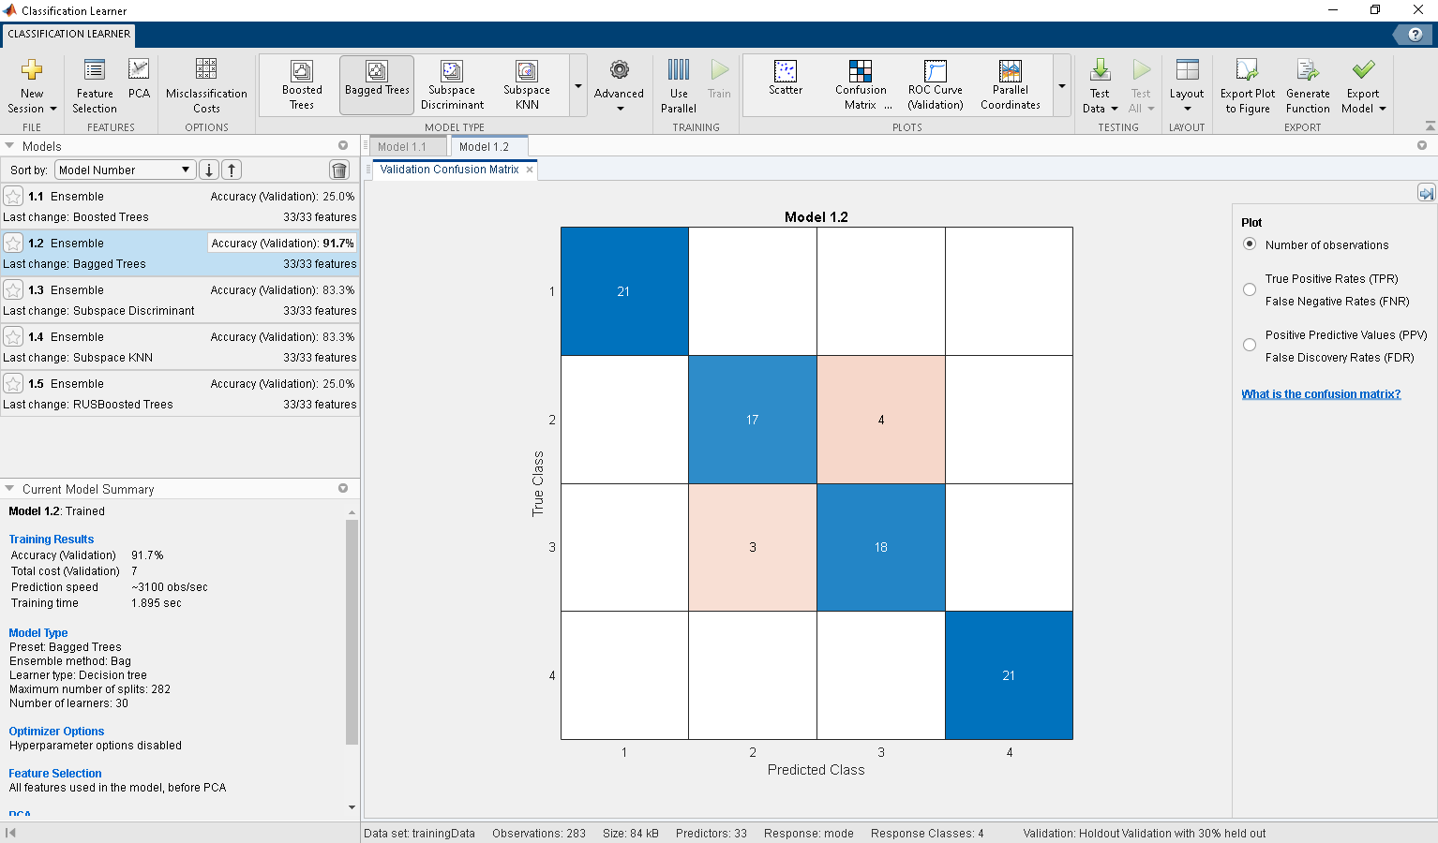
Task: Open 'What is the confusion matrix?' link
Action: 1321,394
